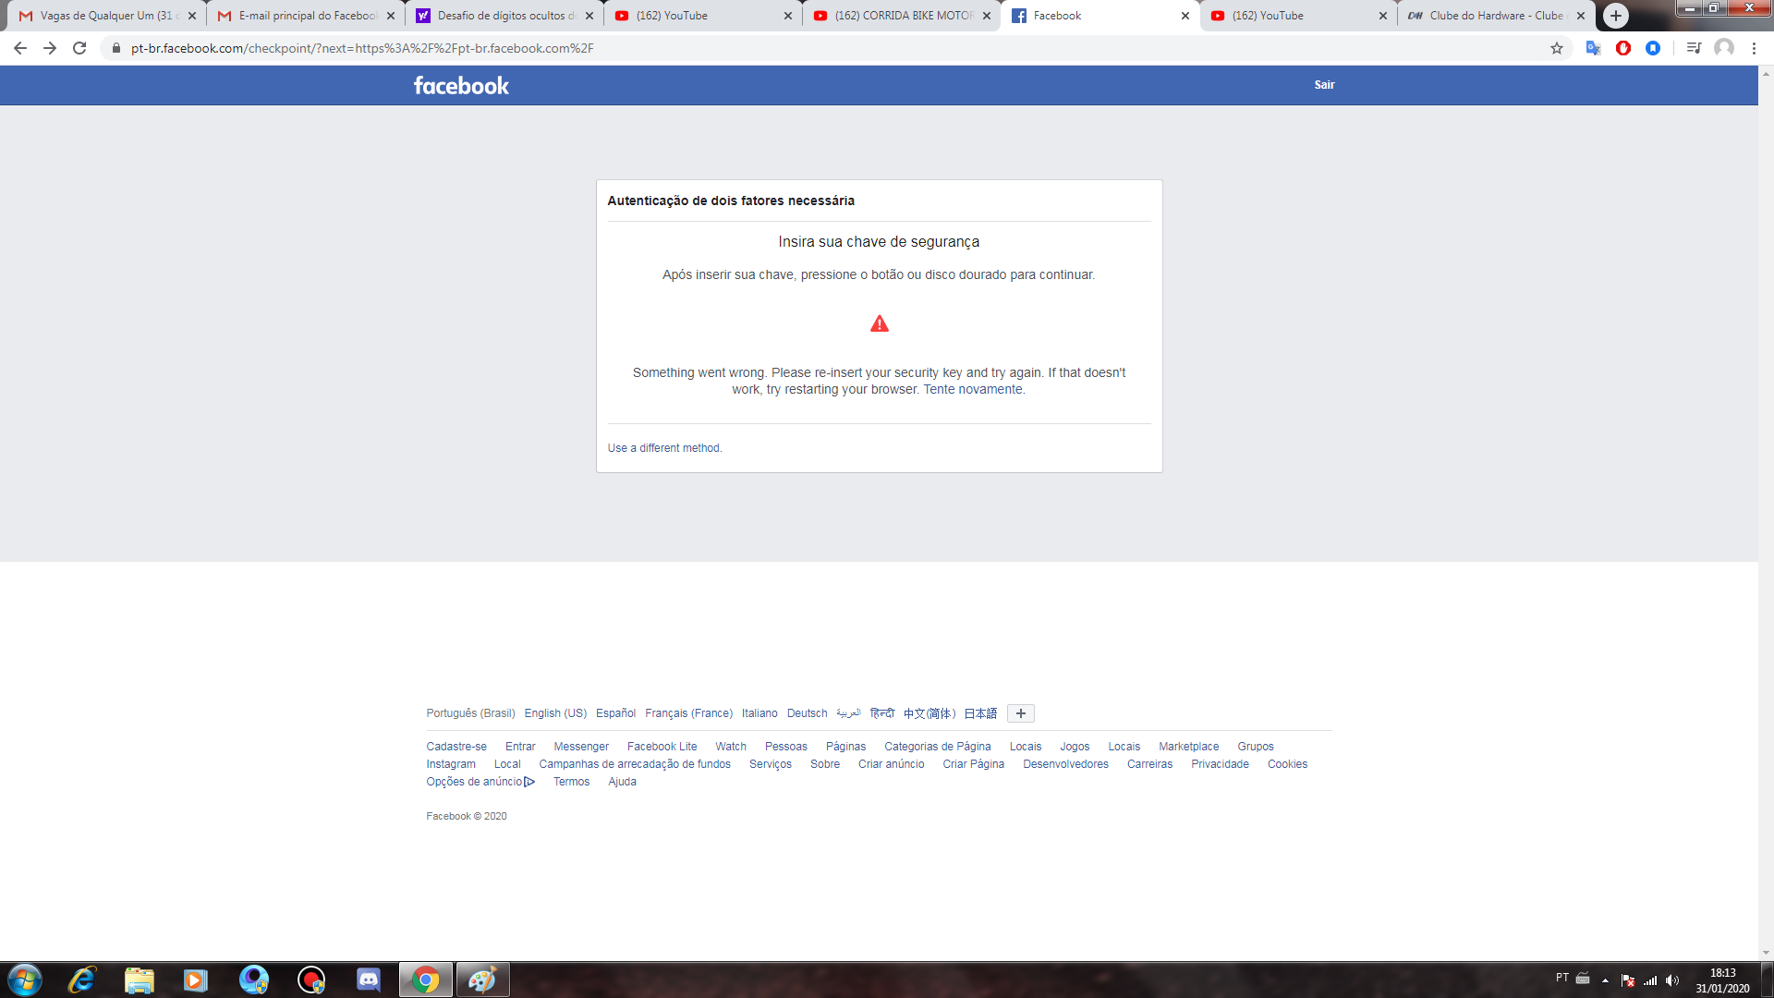Switch to Desafio de dígitos ocultos tab
The image size is (1774, 998).
click(504, 16)
